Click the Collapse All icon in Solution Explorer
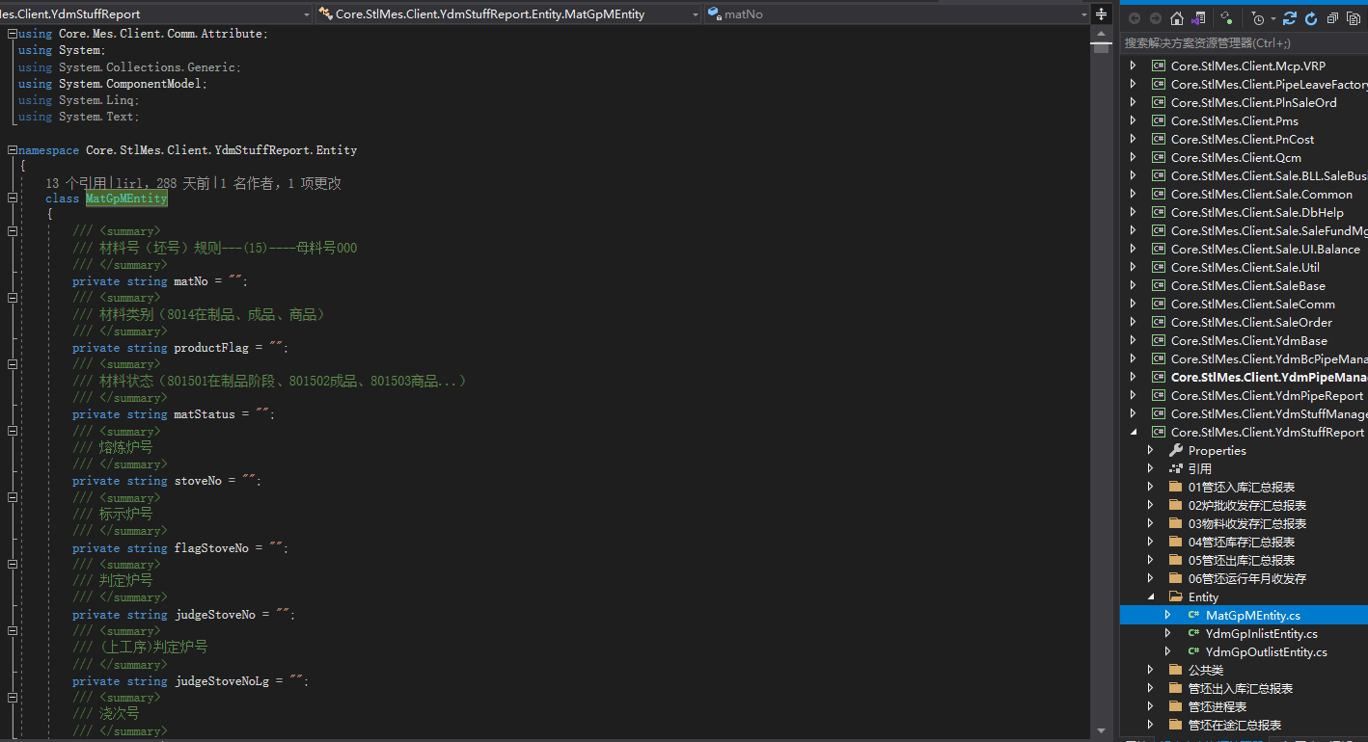1368x742 pixels. [1332, 18]
